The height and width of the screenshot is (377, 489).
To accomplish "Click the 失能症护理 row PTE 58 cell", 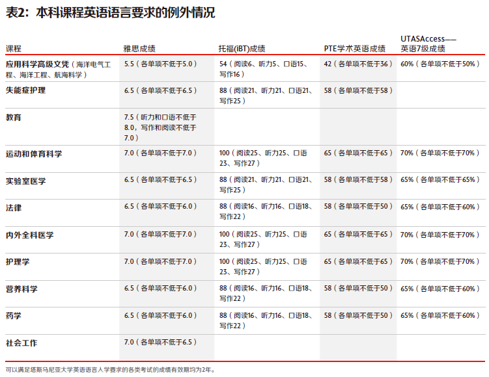I will point(358,90).
